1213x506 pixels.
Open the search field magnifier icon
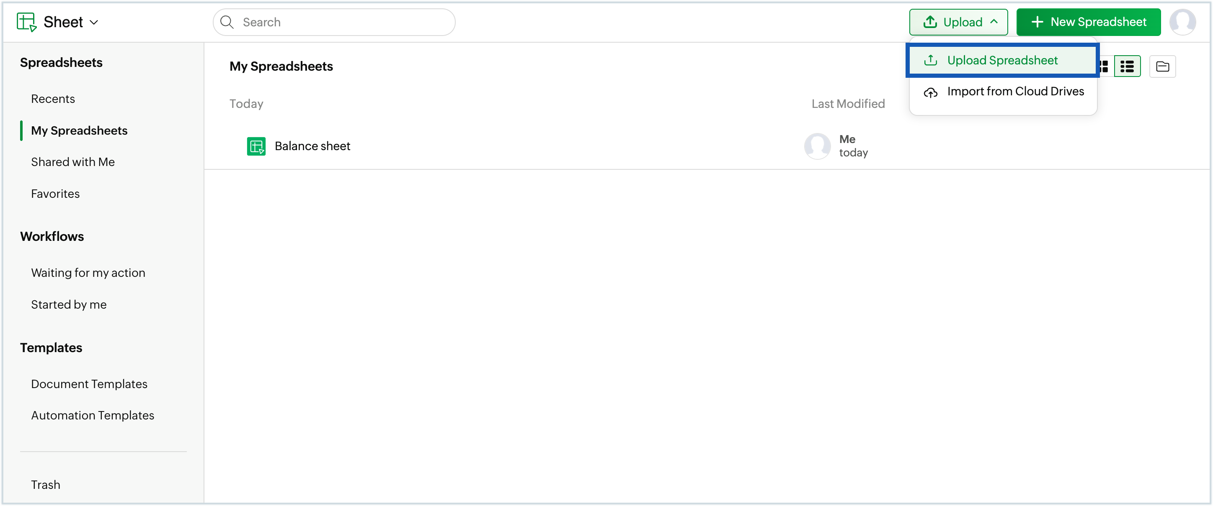[x=227, y=22]
